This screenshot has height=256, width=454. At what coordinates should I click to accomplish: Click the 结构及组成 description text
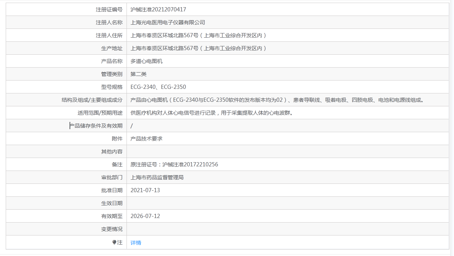pyautogui.click(x=277, y=100)
